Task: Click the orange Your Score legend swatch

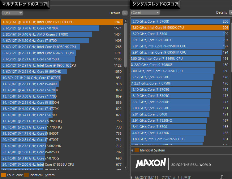Action: (3, 175)
